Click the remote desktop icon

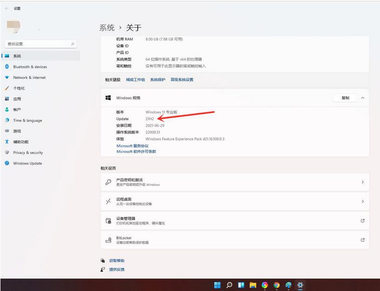109,201
